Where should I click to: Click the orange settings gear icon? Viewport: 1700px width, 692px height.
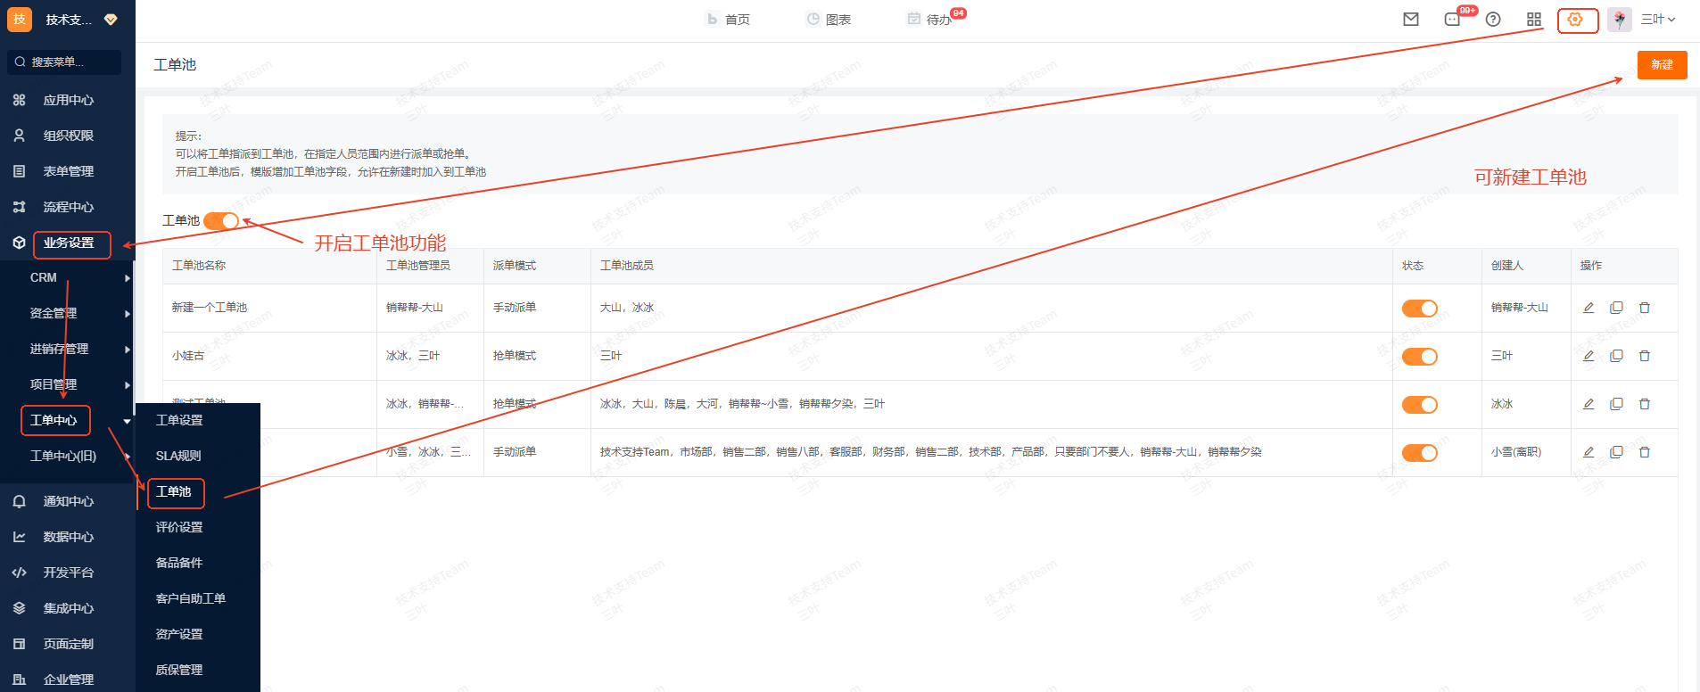pos(1575,20)
